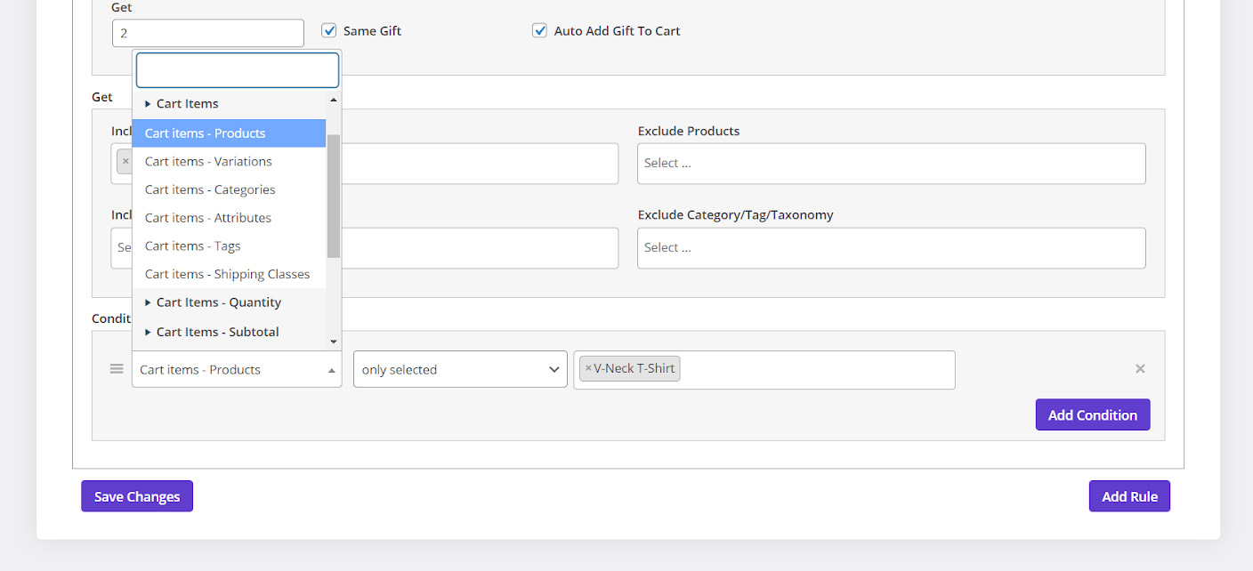Click the Add Condition button

click(1092, 414)
